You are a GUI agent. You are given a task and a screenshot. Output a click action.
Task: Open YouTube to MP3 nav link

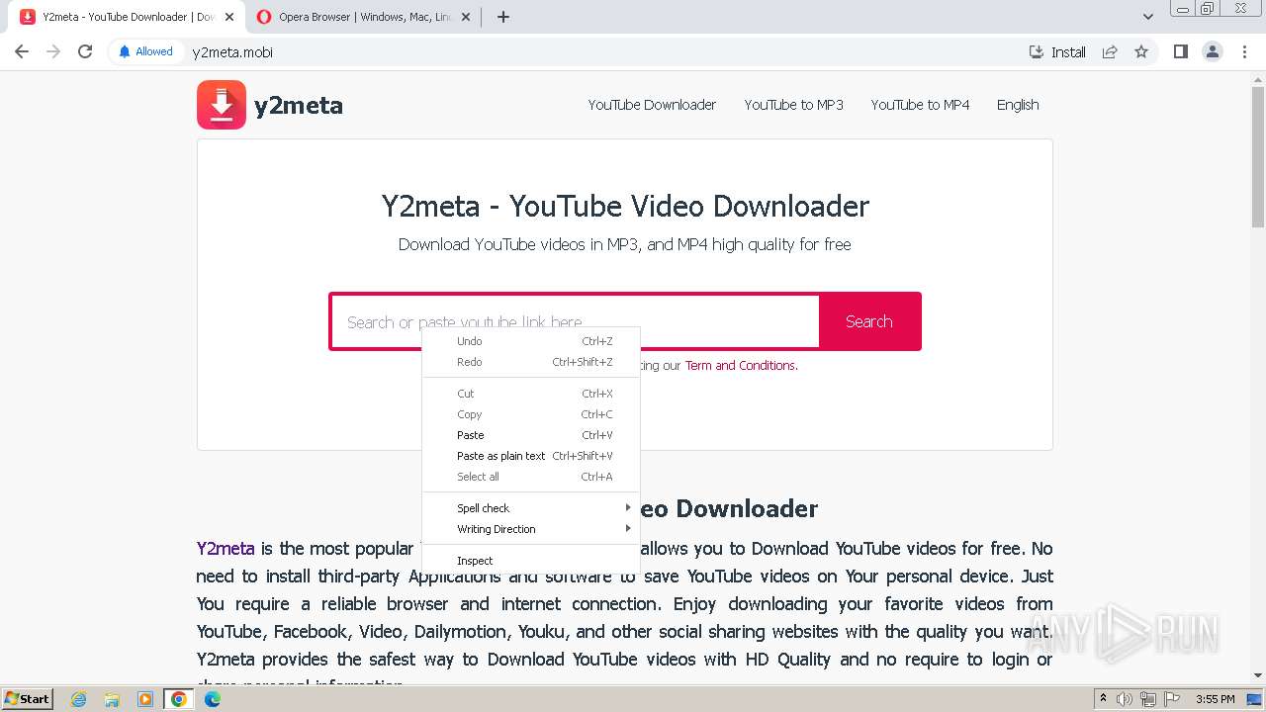click(x=793, y=105)
